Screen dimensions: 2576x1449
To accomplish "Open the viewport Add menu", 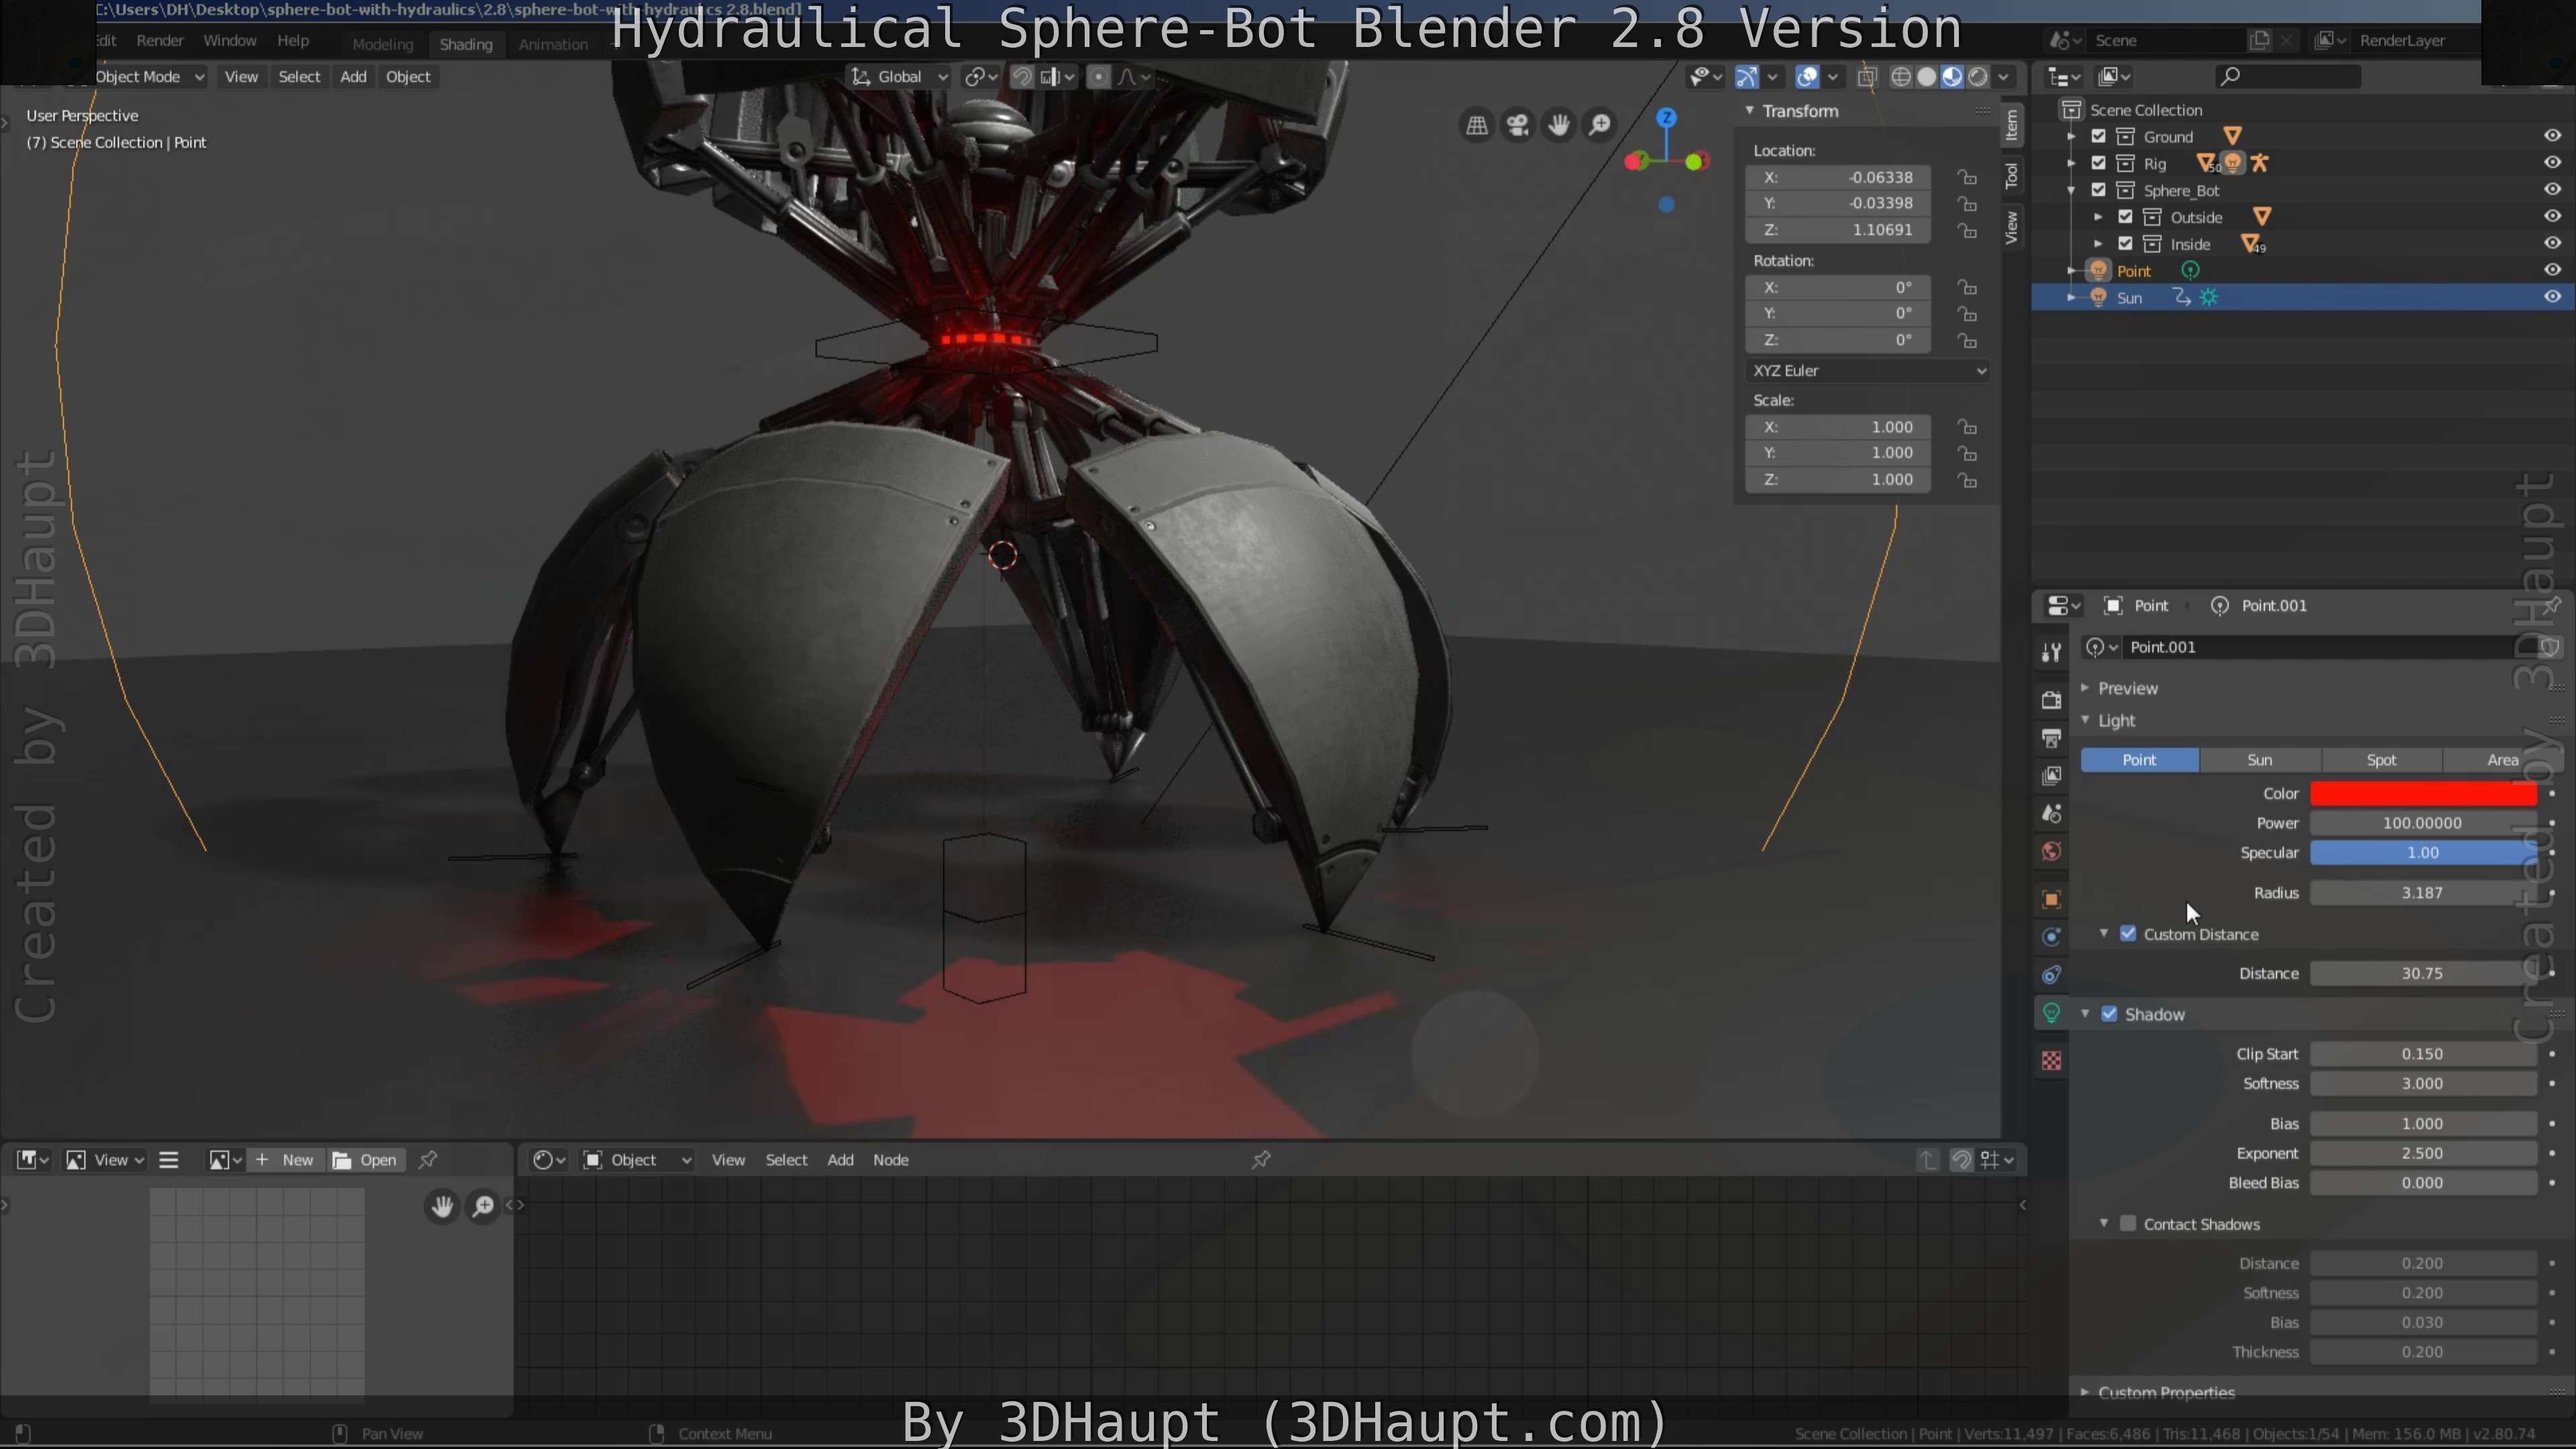I will coord(353,77).
